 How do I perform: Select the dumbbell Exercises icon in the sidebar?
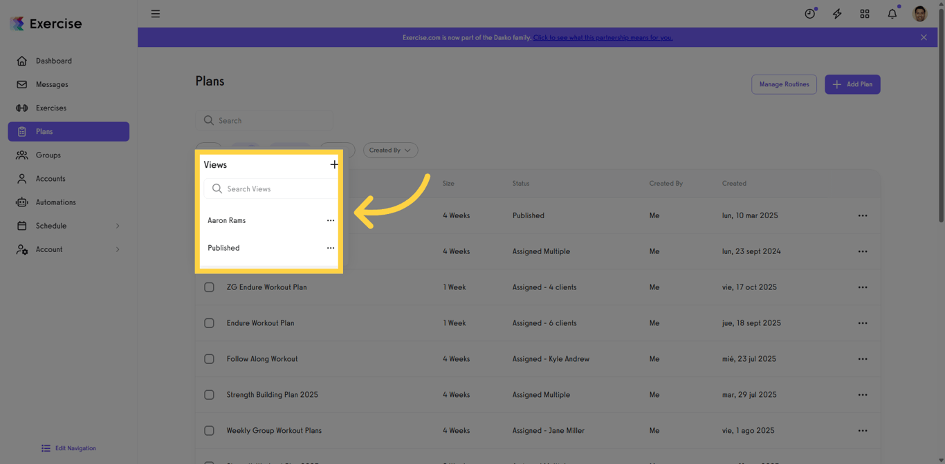tap(22, 108)
